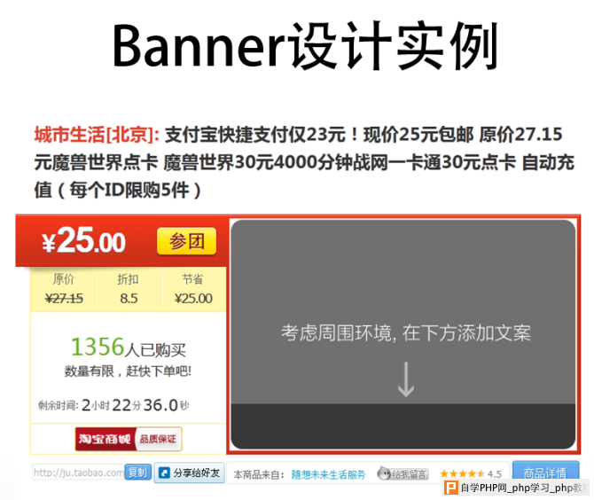
Task: Click the 节省 column label
Action: (192, 279)
